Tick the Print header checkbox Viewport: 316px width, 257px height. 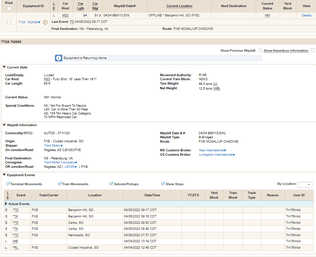click(x=9, y=9)
